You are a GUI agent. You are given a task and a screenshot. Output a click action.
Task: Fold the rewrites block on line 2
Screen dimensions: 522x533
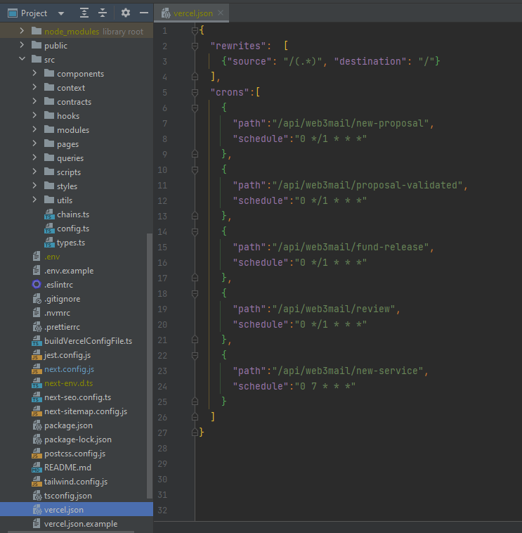pos(195,46)
